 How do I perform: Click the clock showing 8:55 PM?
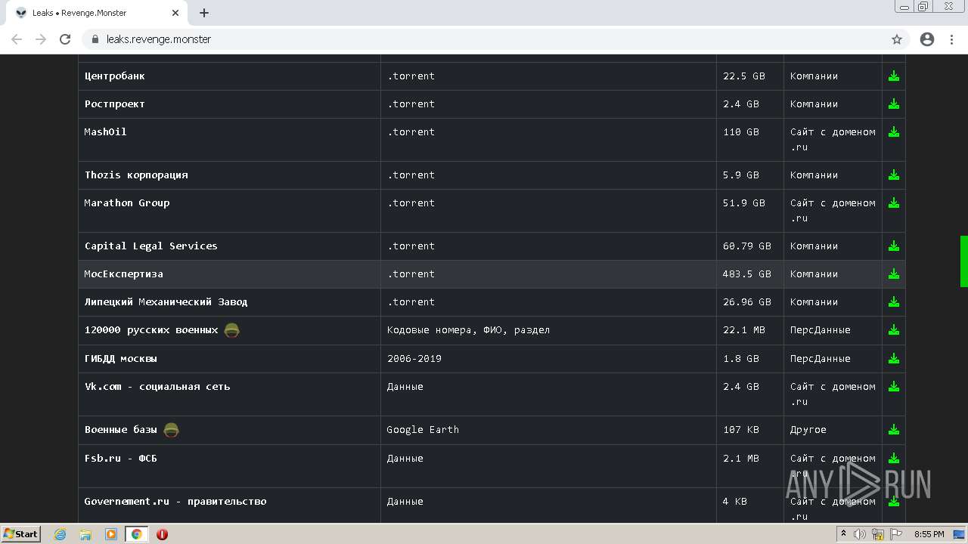929,534
